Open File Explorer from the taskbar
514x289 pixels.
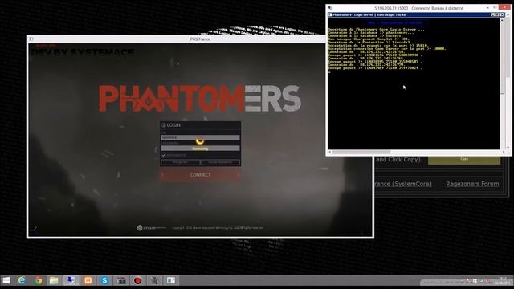pos(54,280)
